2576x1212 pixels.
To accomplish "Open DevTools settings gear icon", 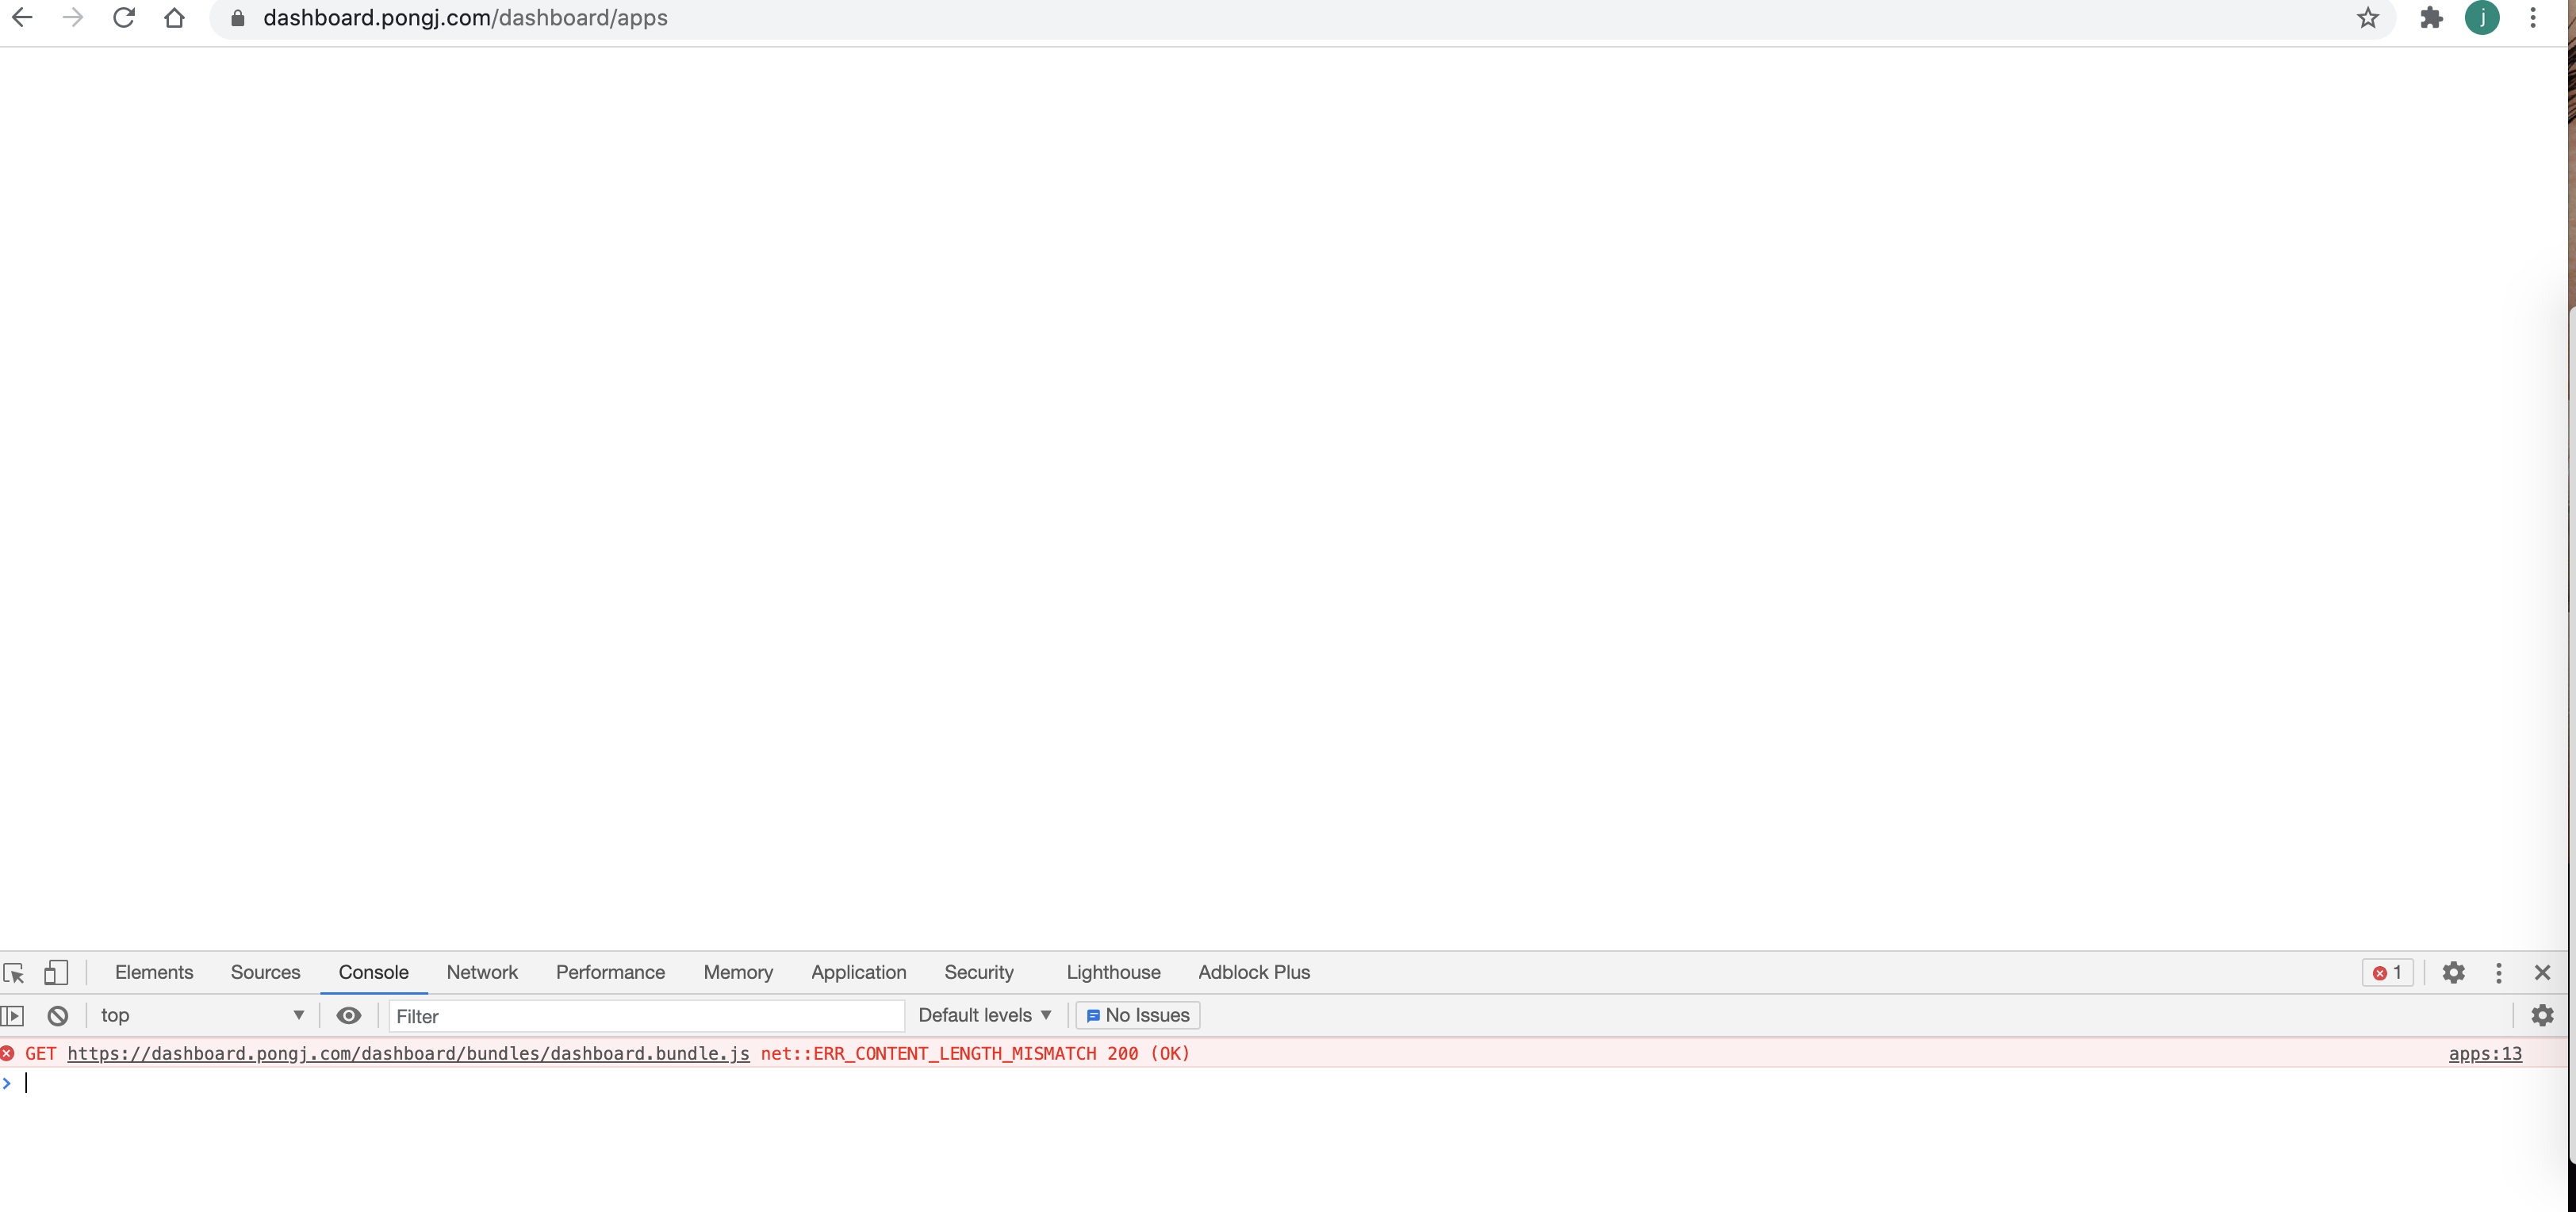I will pos(2453,972).
